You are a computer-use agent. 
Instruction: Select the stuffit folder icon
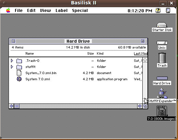19,67
